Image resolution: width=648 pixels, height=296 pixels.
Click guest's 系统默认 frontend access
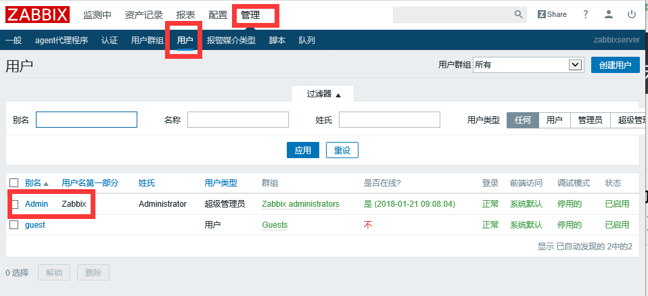(526, 225)
